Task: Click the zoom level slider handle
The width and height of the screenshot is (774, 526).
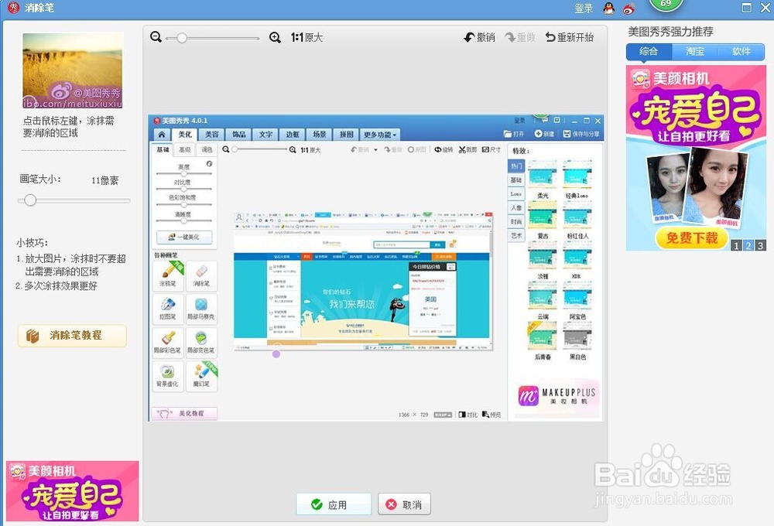Action: pyautogui.click(x=182, y=38)
